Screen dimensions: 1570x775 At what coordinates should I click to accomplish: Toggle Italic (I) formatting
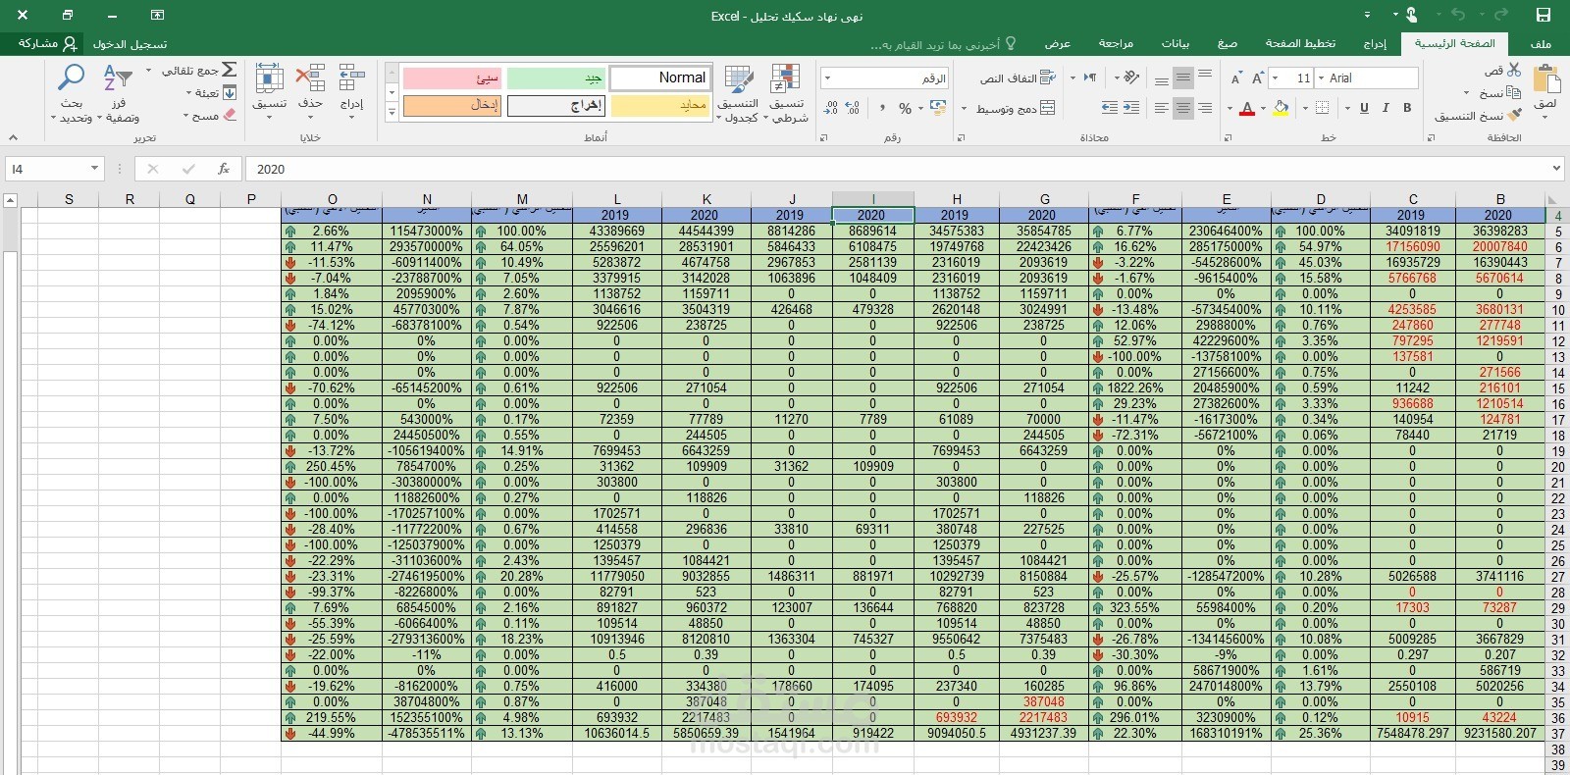[x=1386, y=108]
